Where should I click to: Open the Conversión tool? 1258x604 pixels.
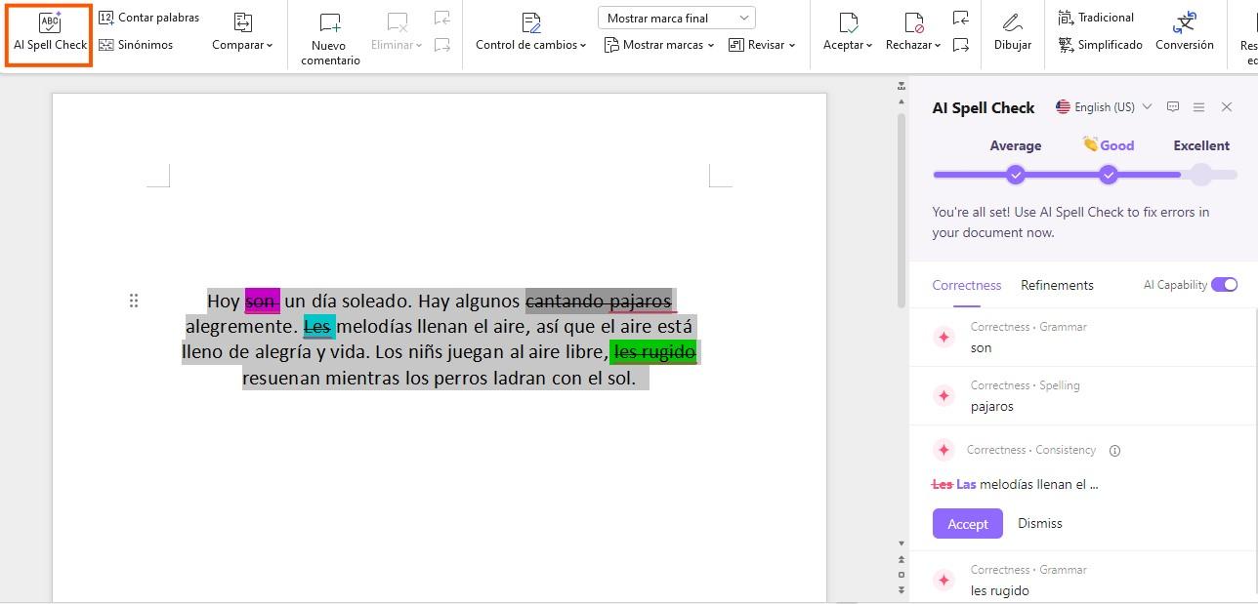(x=1184, y=34)
